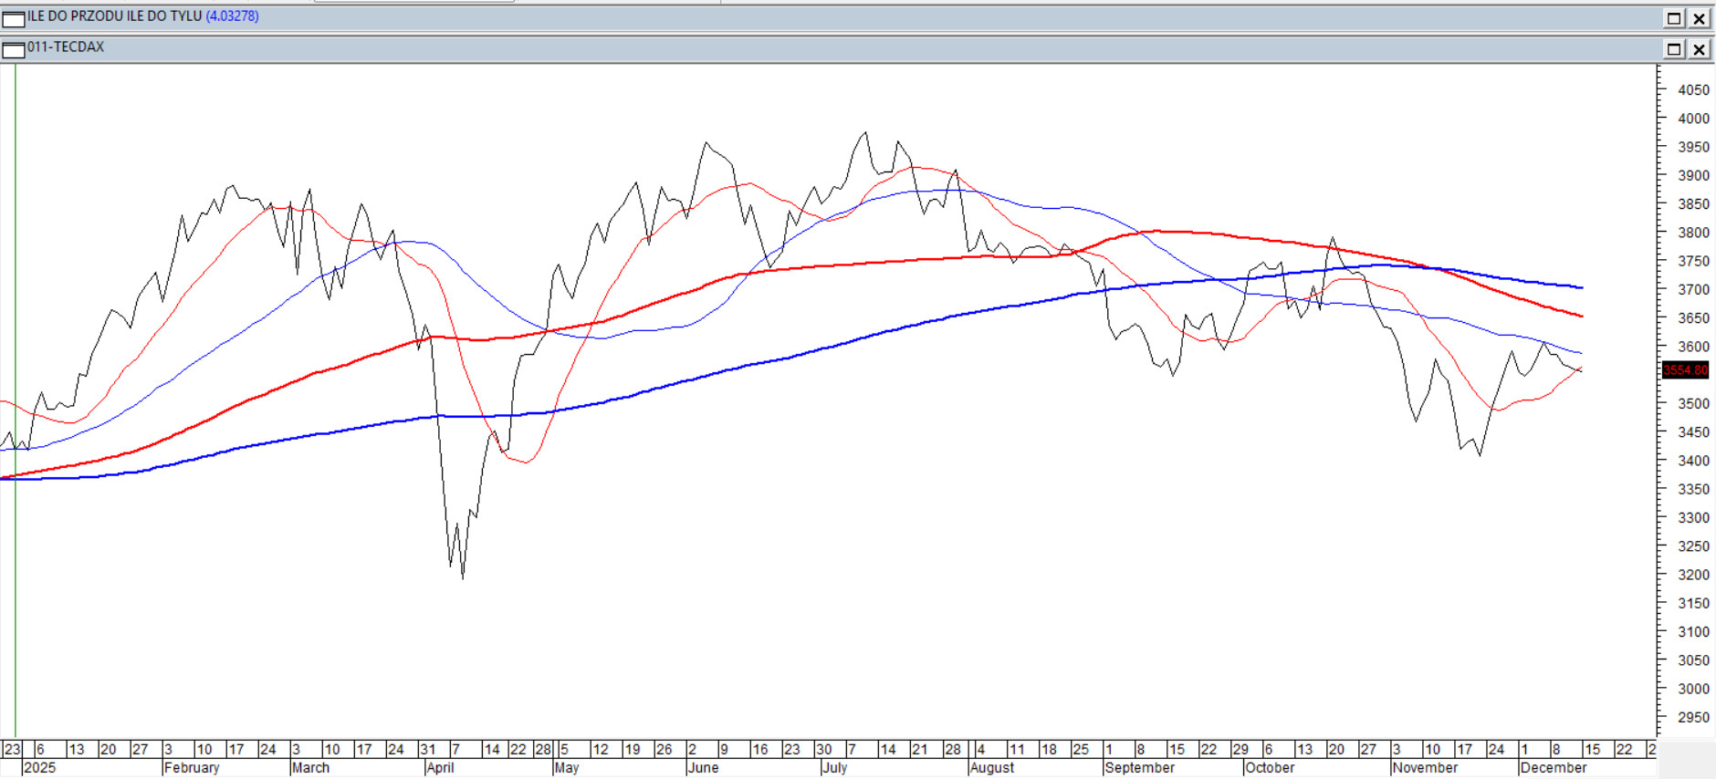Click the April label on the time axis
Screen dimensions: 1716x779
(x=439, y=768)
